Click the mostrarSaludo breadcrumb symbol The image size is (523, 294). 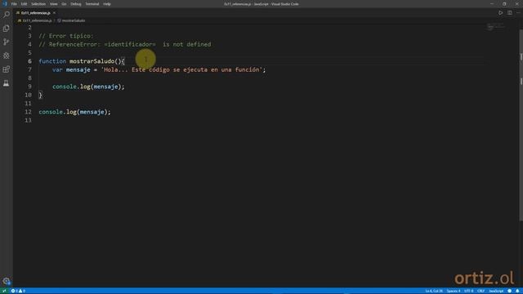tap(71, 20)
